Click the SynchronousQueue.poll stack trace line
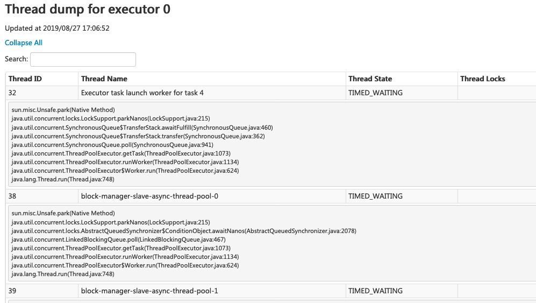Viewport: 536px width, 303px height. [112, 145]
